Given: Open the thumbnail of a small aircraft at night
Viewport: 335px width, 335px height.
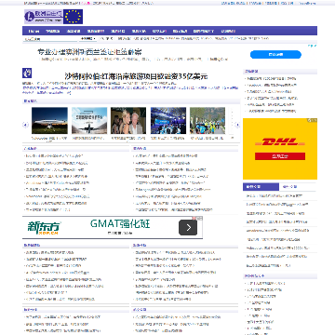Looking at the screenshot, I should point(49,121).
